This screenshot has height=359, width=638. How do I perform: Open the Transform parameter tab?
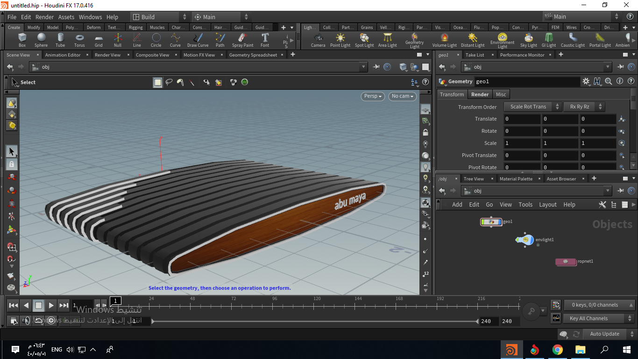click(452, 94)
